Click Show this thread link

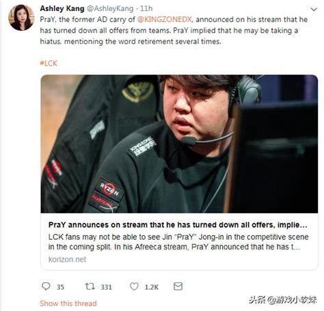(x=68, y=303)
